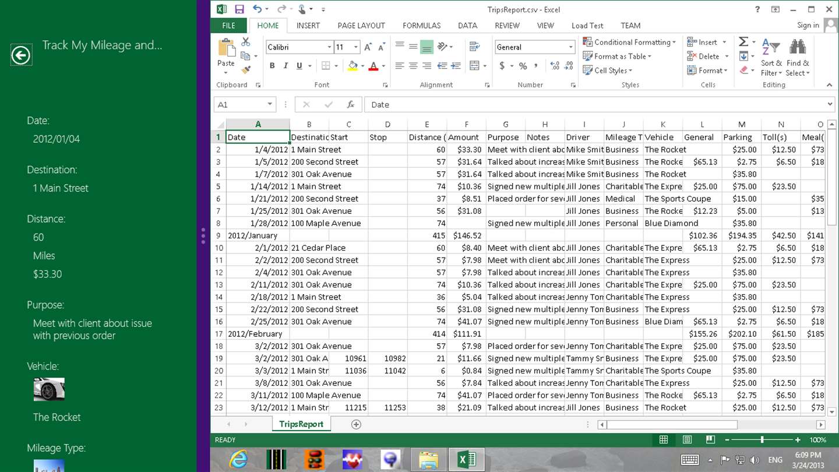Viewport: 839px width, 472px height.
Task: Expand the Conditional Formatting menu
Action: tap(629, 42)
